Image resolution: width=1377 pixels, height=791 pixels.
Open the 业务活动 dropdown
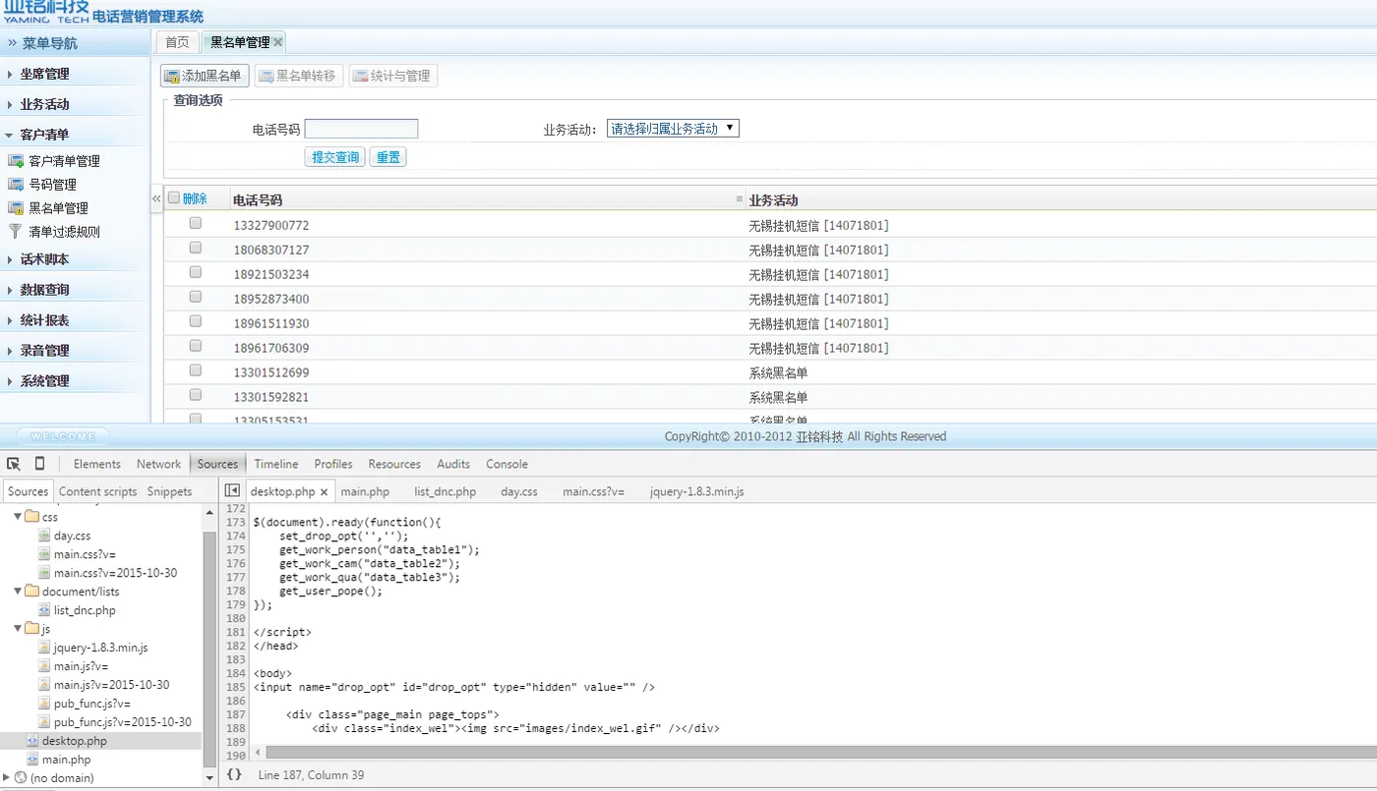[673, 129]
